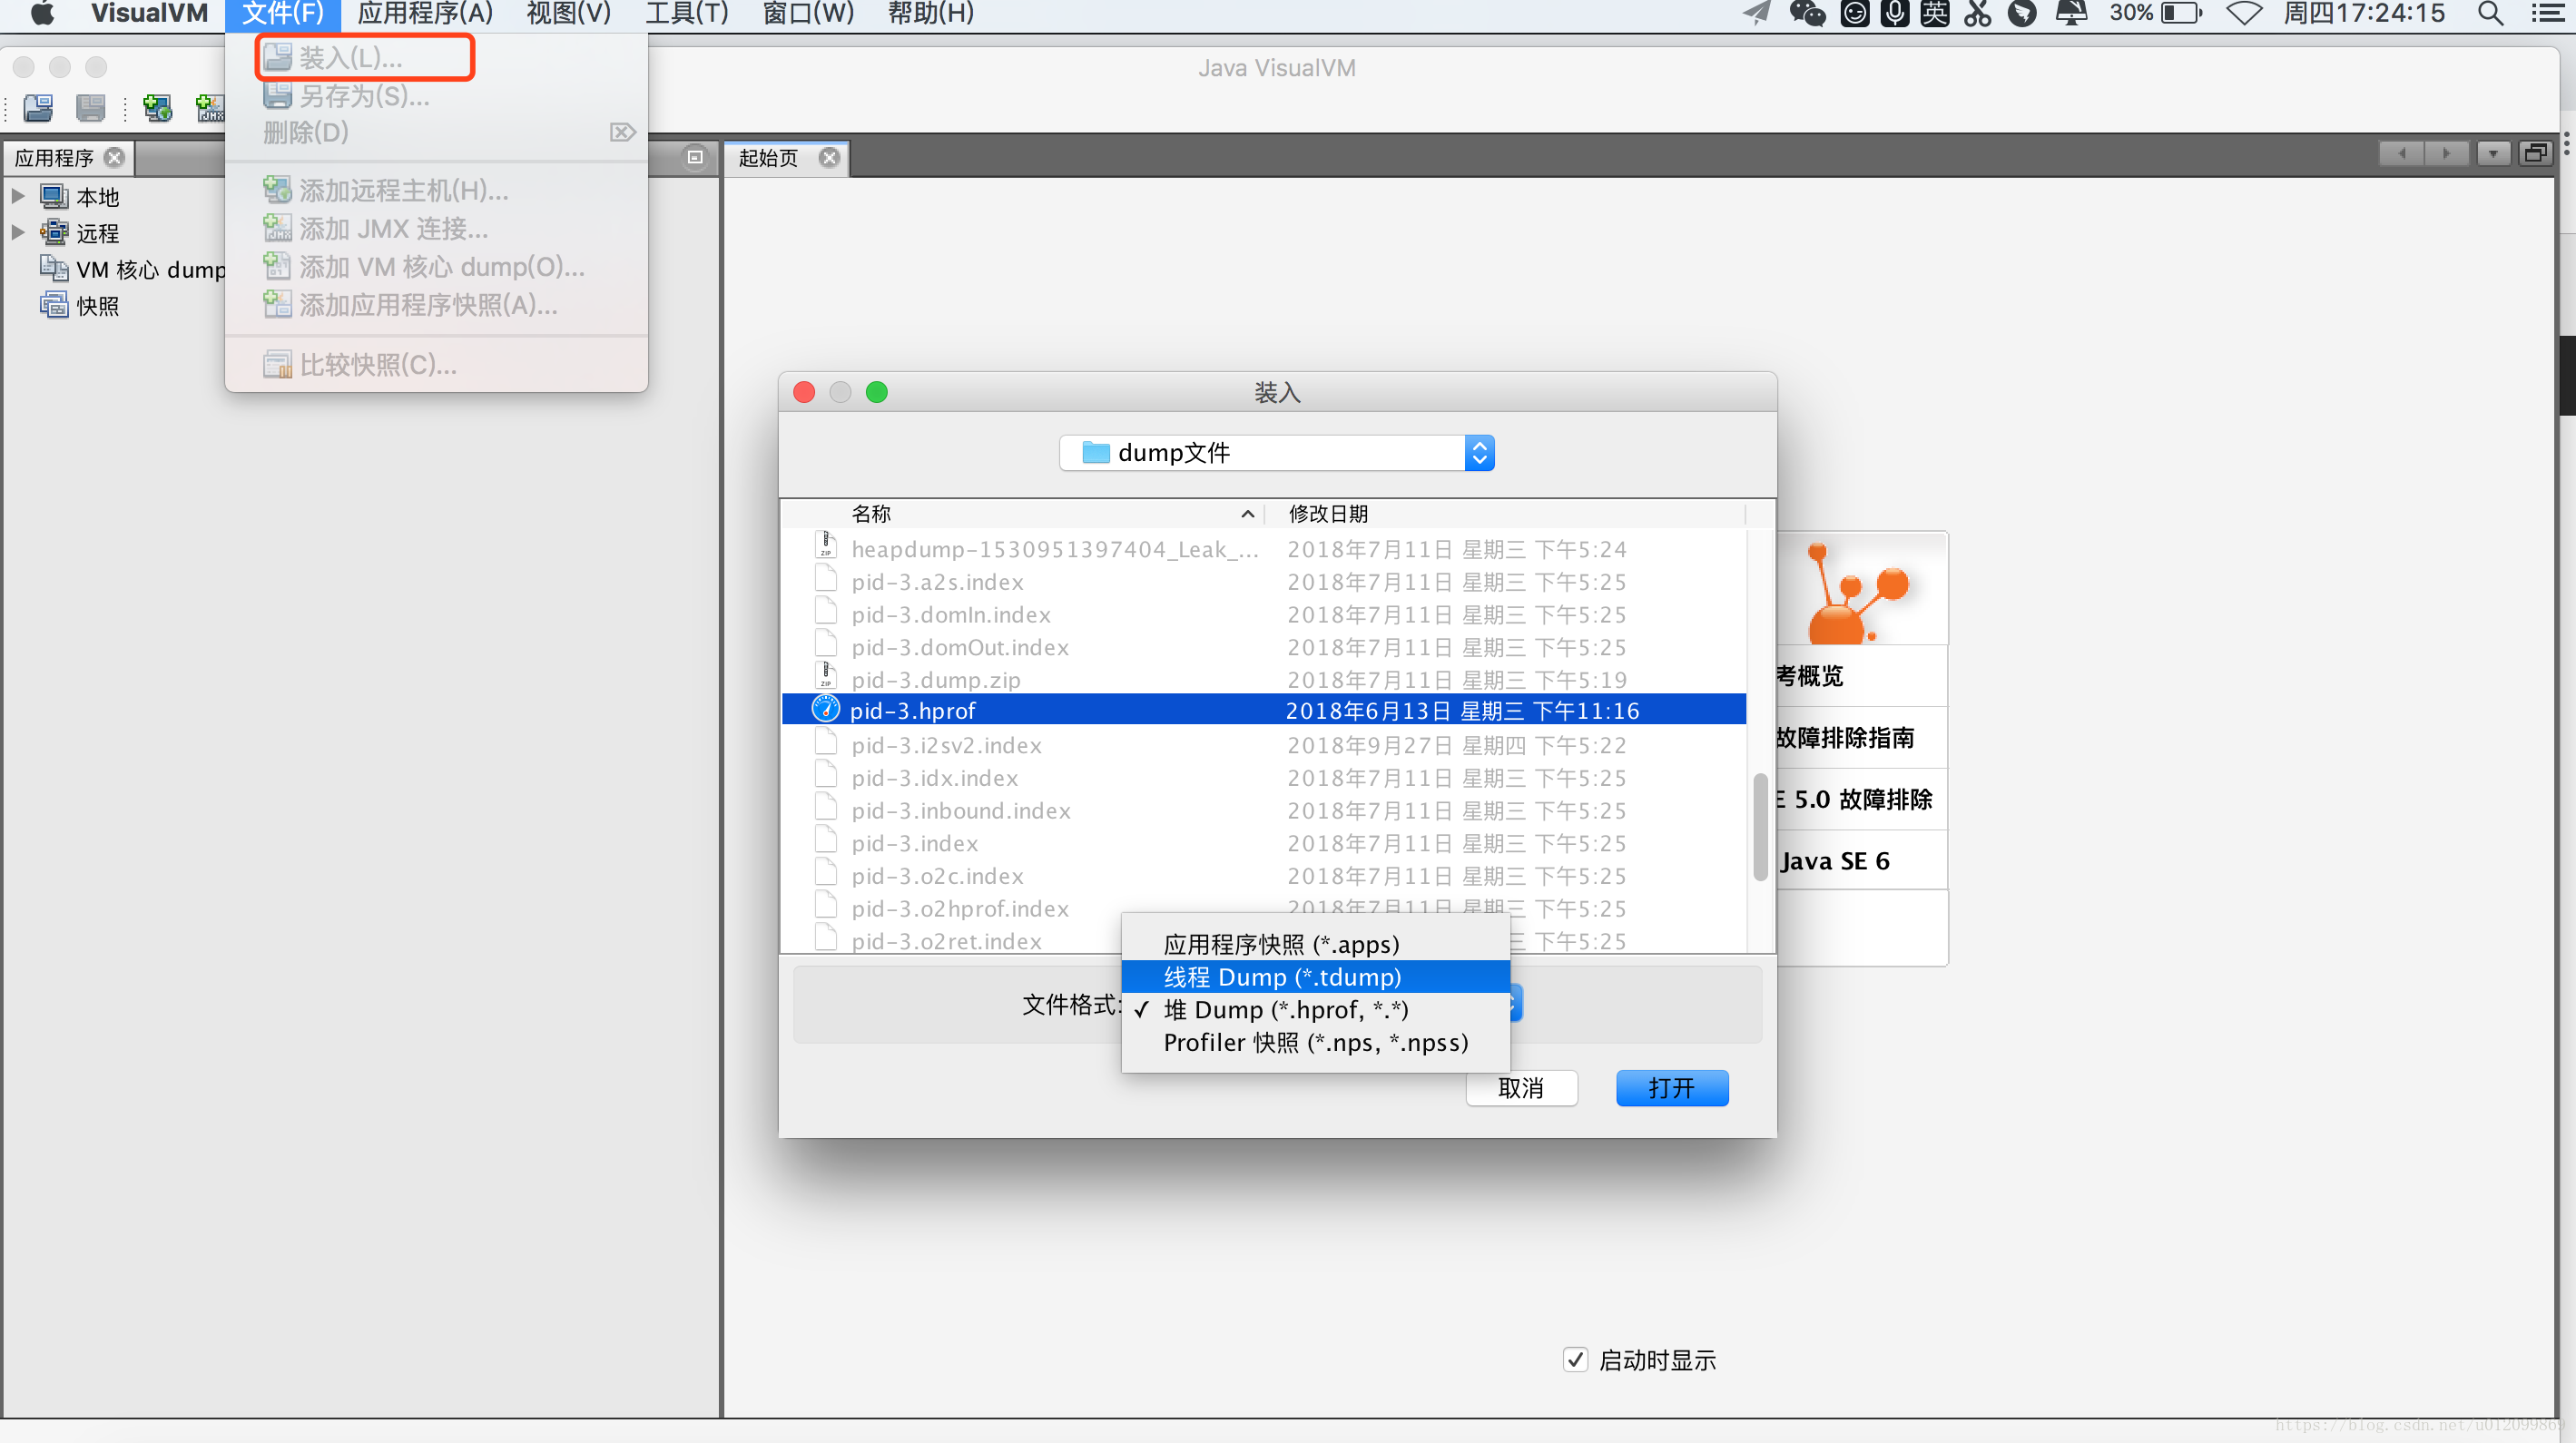Select Profiler 快照 (*.nps, *.npss) format option

pyautogui.click(x=1314, y=1042)
